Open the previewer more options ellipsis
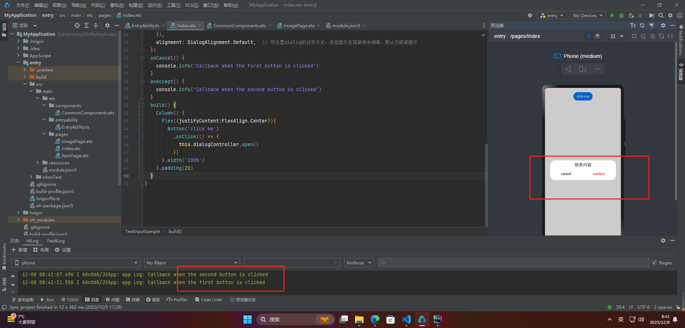 click(x=597, y=69)
